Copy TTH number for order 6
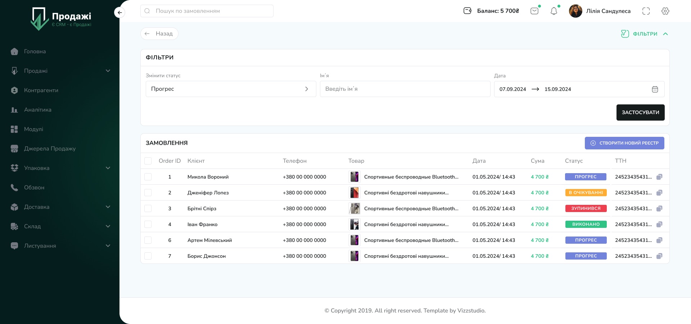 click(x=659, y=240)
